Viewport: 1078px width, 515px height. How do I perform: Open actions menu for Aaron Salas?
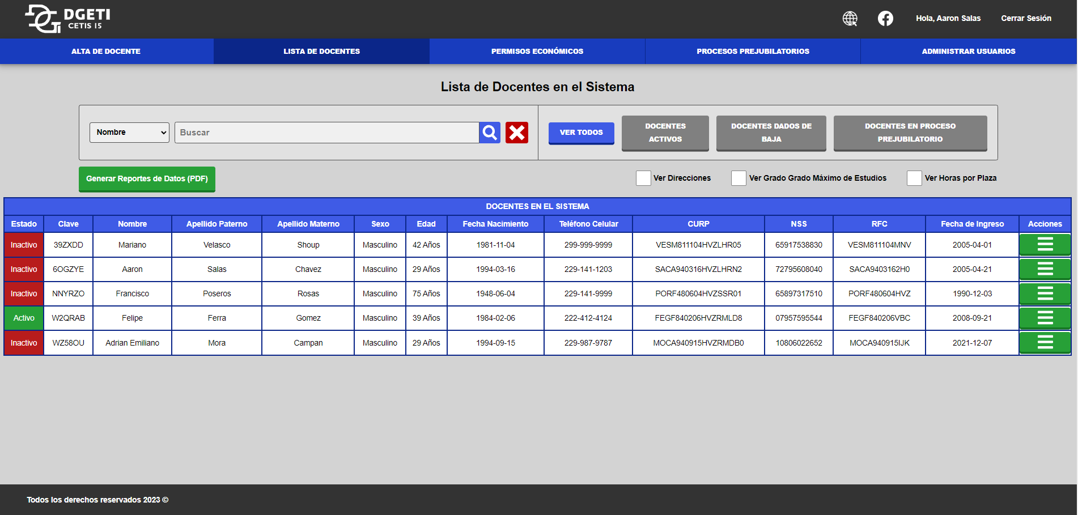[x=1045, y=269]
